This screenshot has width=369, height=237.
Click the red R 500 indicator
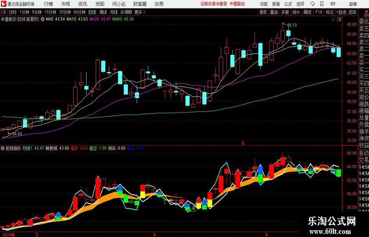[366, 13]
